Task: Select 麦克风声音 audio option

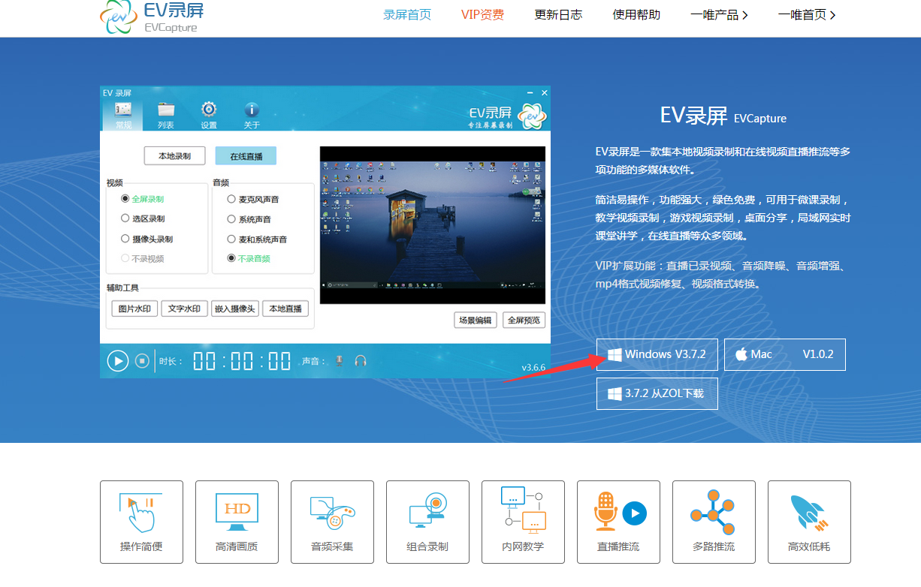Action: [254, 199]
